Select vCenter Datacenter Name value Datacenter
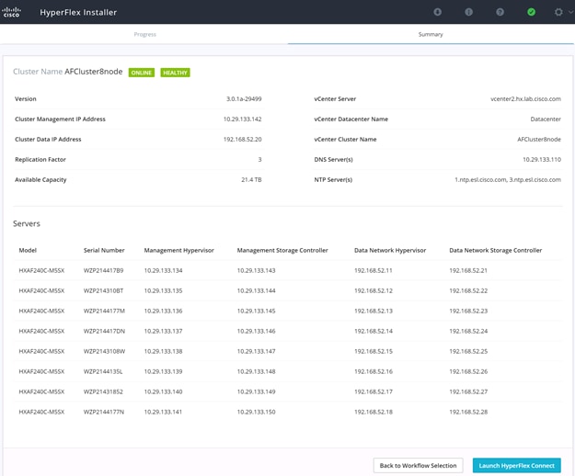Image resolution: width=575 pixels, height=476 pixels. [546, 119]
